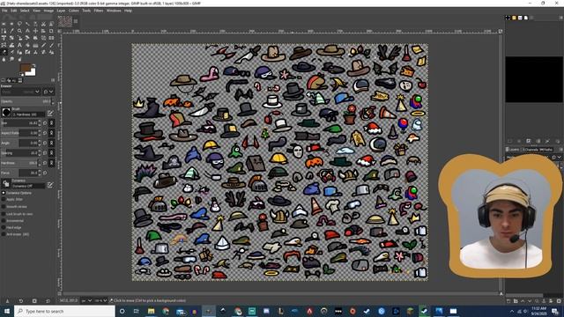Open the Tool Options tab configuration menu
This screenshot has height=317, width=564.
(53, 80)
